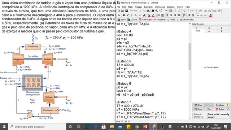Switch to tab A in Data Browser

click(x=209, y=31)
